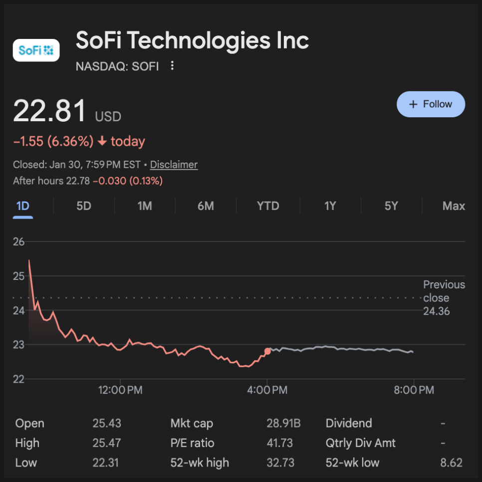The width and height of the screenshot is (482, 482).
Task: Switch to the 5Y chart tab
Action: click(391, 206)
